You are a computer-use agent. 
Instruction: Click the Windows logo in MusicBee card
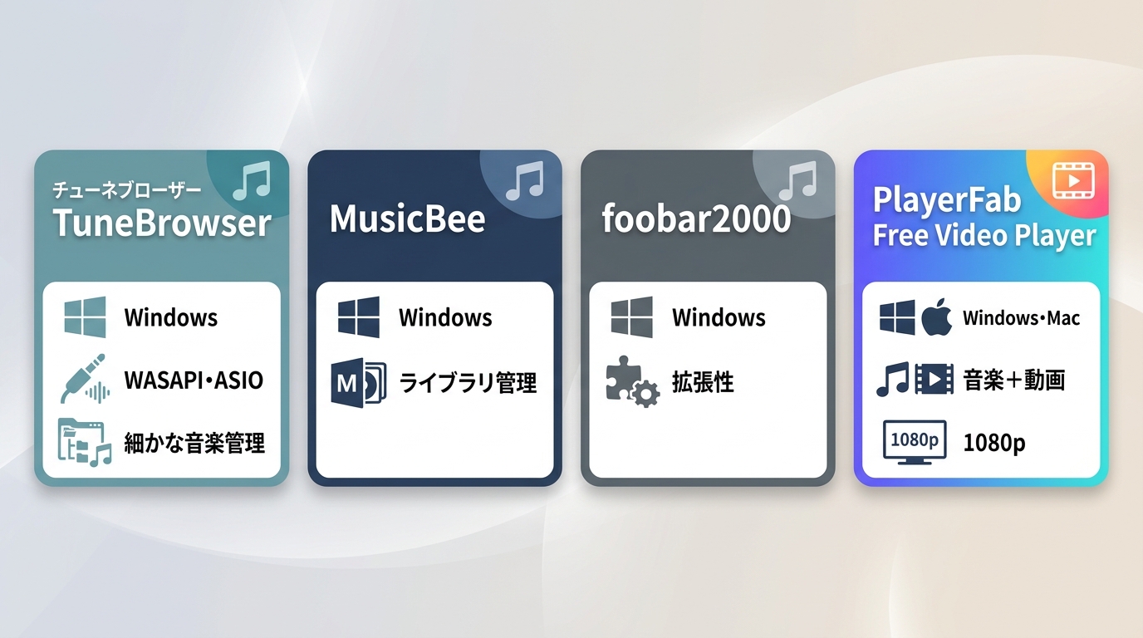click(359, 317)
